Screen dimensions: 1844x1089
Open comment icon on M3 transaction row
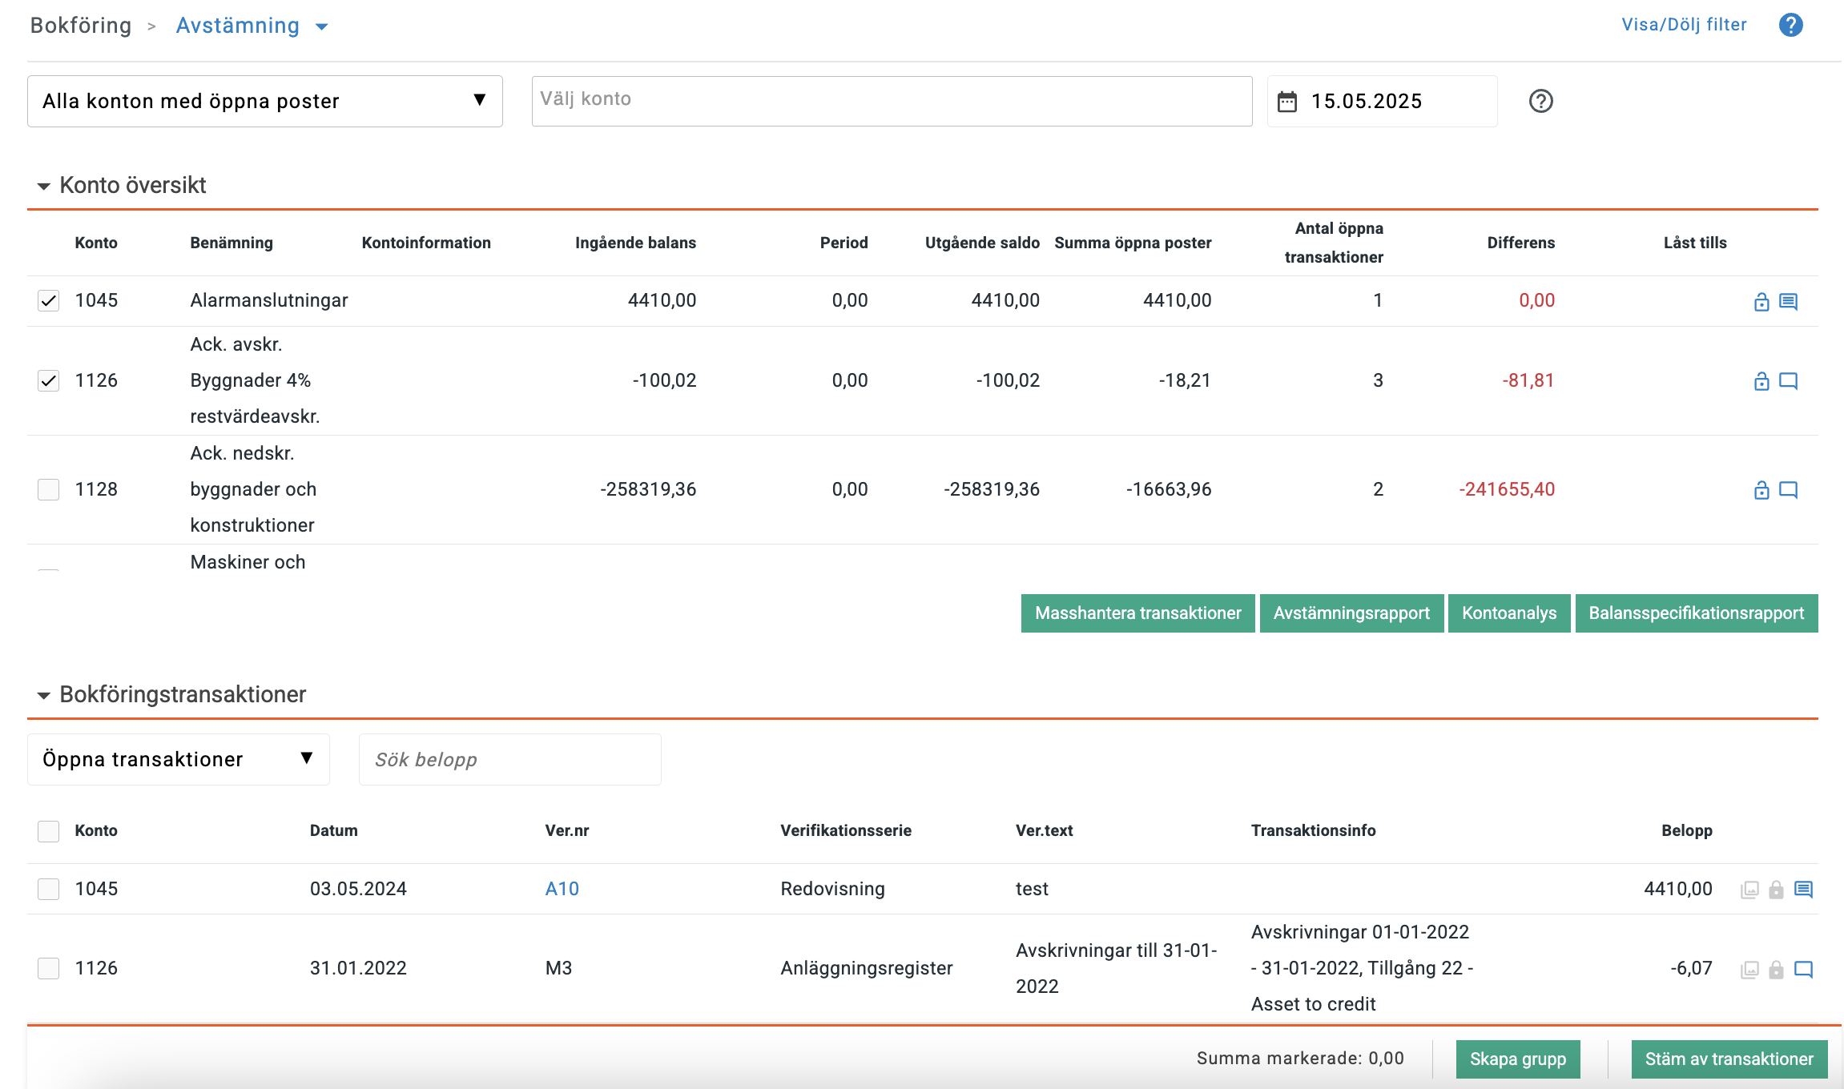tap(1803, 970)
